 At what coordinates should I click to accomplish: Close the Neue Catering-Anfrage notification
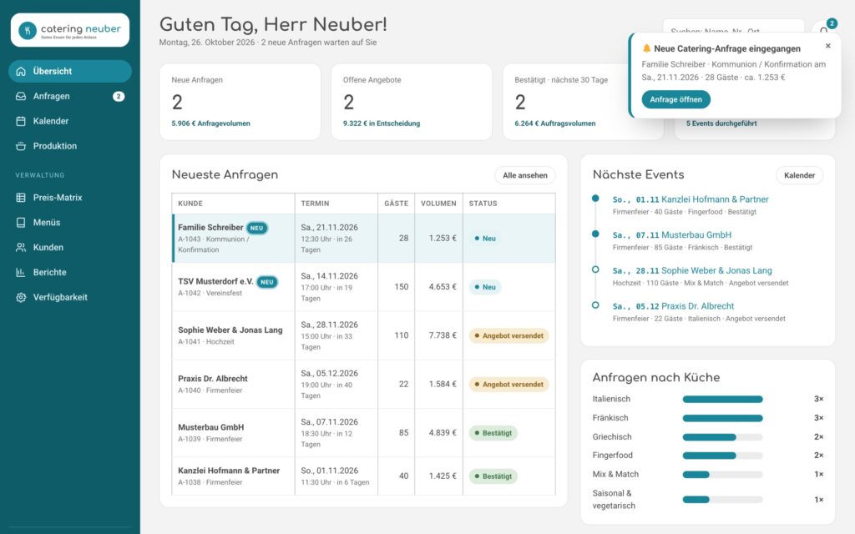827,46
